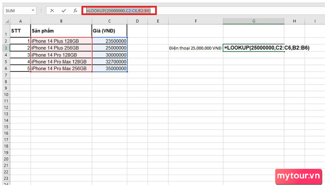The height and width of the screenshot is (188, 325).
Task: Click STT cell with value 1
Action: coord(20,41)
